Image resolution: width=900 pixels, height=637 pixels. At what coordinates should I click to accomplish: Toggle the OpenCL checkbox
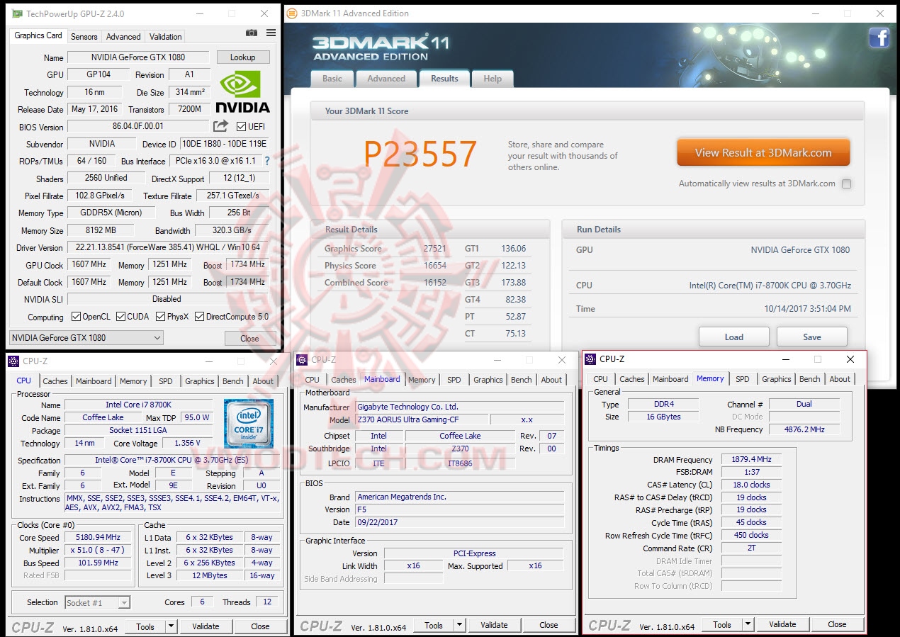click(x=77, y=317)
